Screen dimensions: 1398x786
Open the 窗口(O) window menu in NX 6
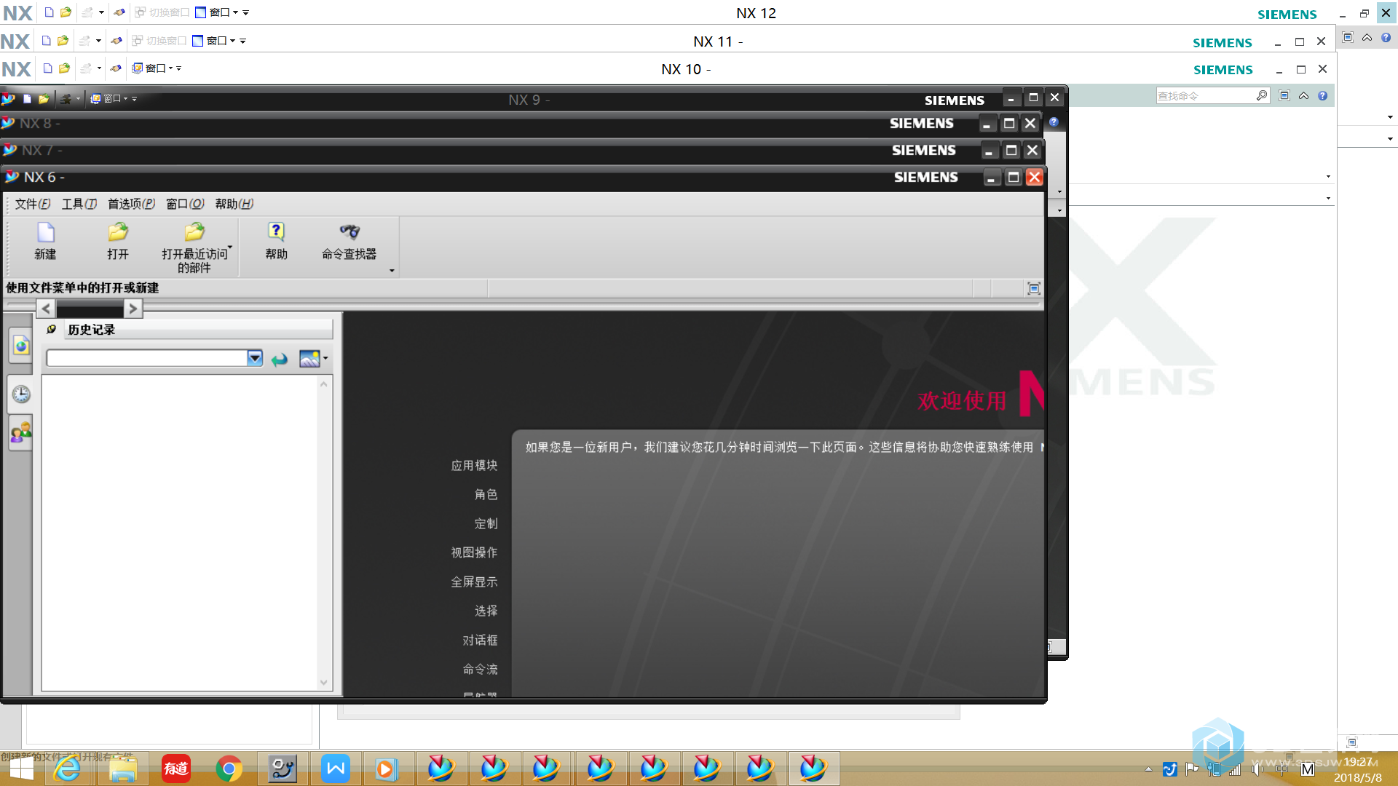coord(185,204)
